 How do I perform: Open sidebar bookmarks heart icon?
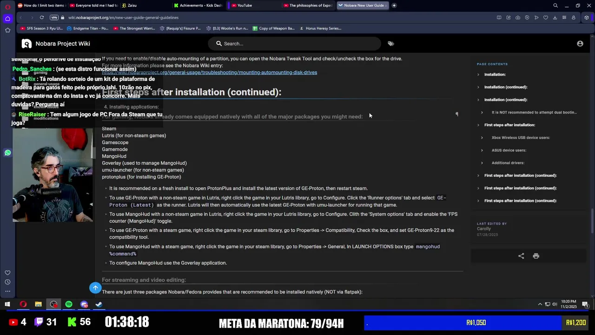[7, 273]
